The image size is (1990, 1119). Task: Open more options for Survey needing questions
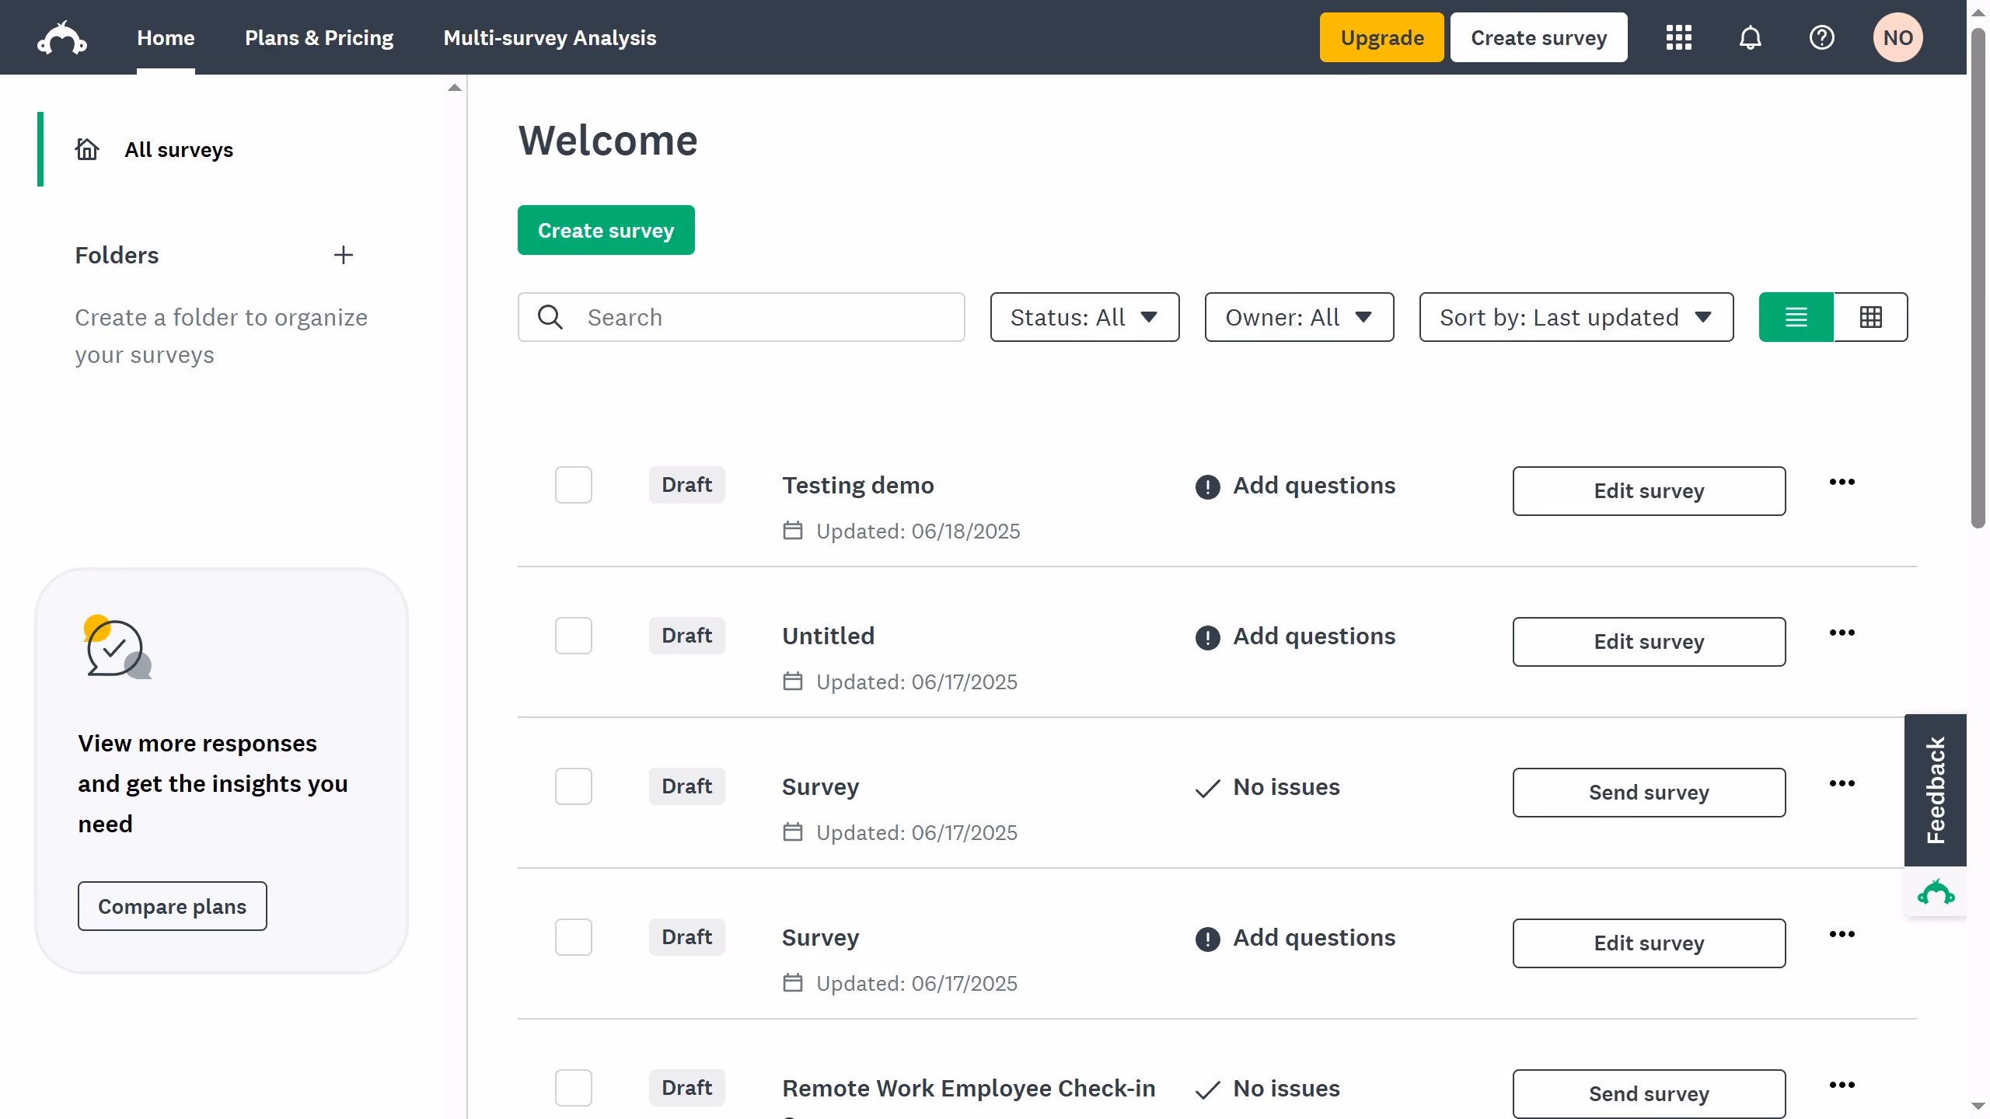point(1842,934)
